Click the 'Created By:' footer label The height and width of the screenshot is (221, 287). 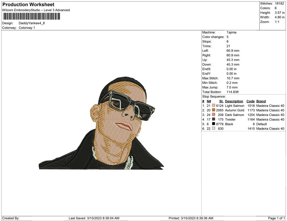click(x=11, y=218)
